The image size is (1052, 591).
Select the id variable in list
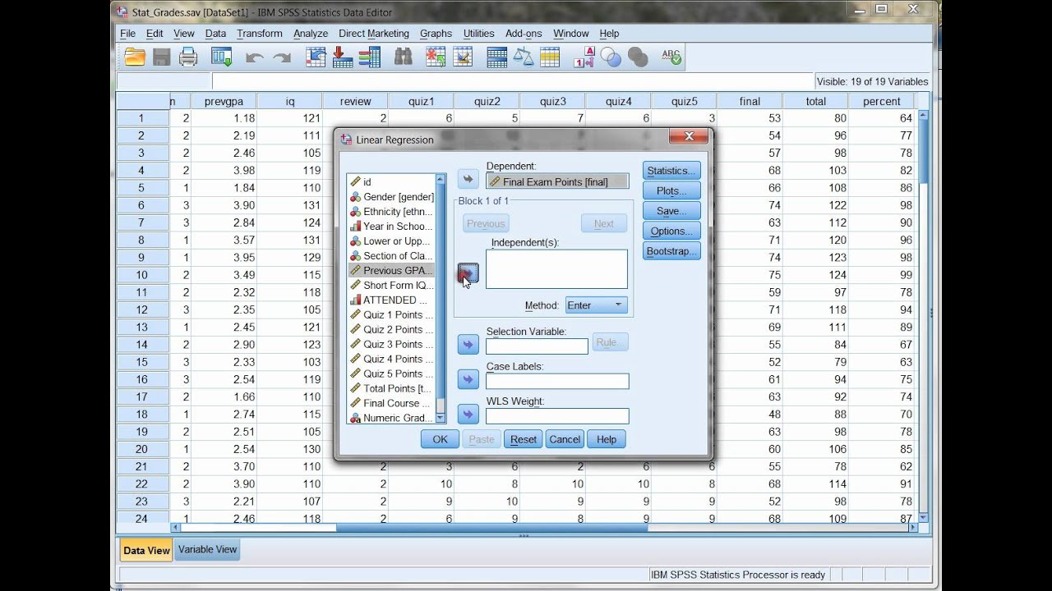[x=392, y=182]
